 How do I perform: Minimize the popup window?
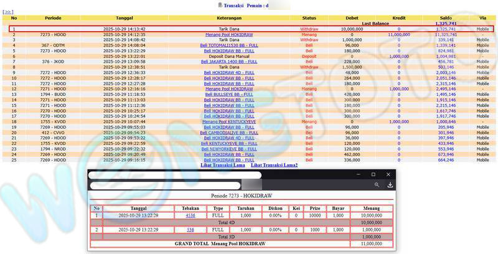357,174
